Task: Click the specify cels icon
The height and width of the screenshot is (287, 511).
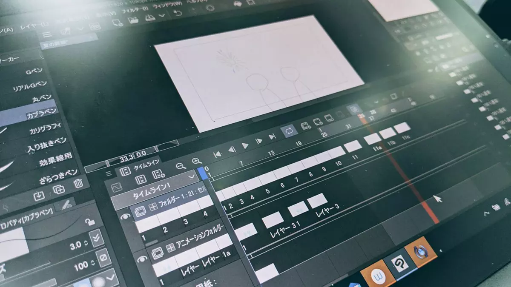Action: click(x=329, y=118)
